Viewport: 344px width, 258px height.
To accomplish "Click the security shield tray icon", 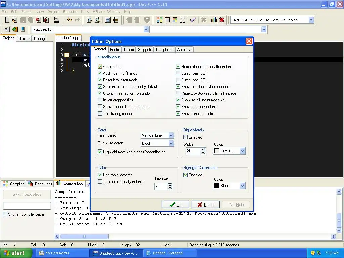I will (x=313, y=253).
